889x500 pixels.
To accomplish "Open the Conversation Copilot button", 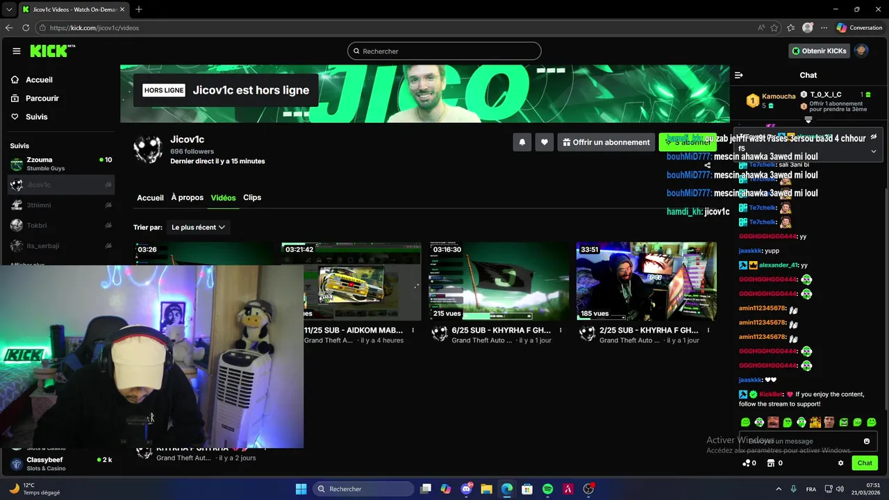I will pyautogui.click(x=859, y=28).
